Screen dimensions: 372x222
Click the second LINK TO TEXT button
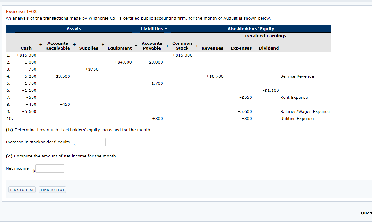click(53, 190)
